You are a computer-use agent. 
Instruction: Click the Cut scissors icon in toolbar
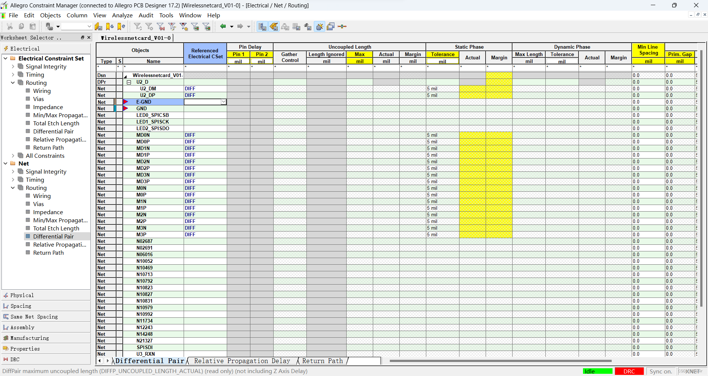click(10, 26)
